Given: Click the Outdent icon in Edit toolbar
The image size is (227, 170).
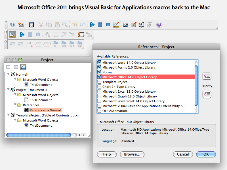Looking at the screenshot, I should [x=20, y=44].
